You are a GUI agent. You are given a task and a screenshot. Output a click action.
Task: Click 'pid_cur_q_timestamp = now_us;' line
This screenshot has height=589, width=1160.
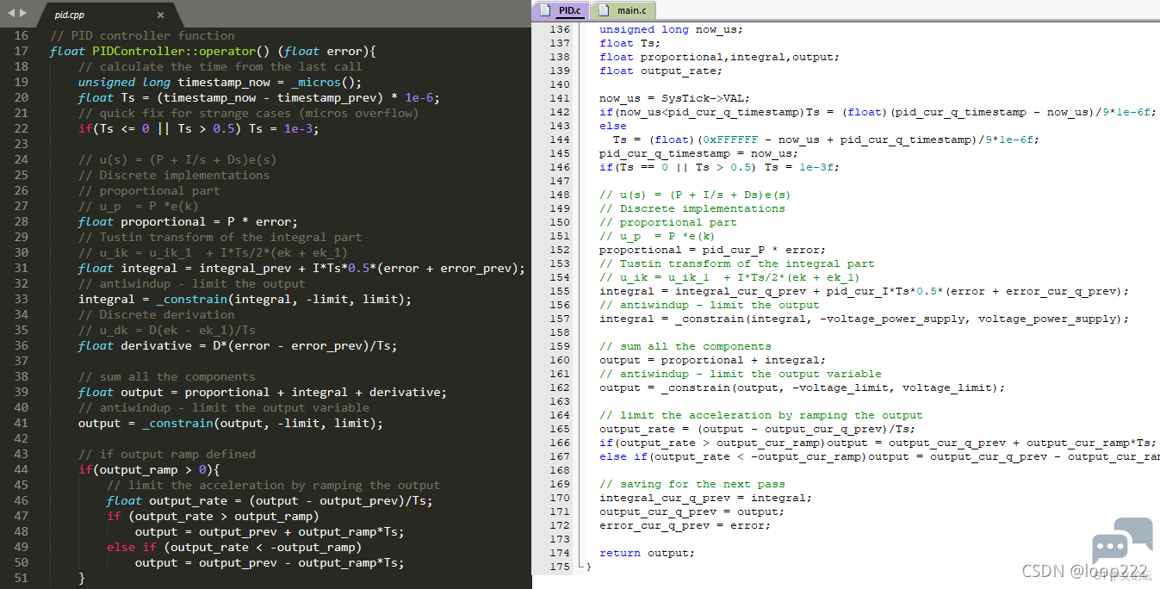tap(698, 153)
